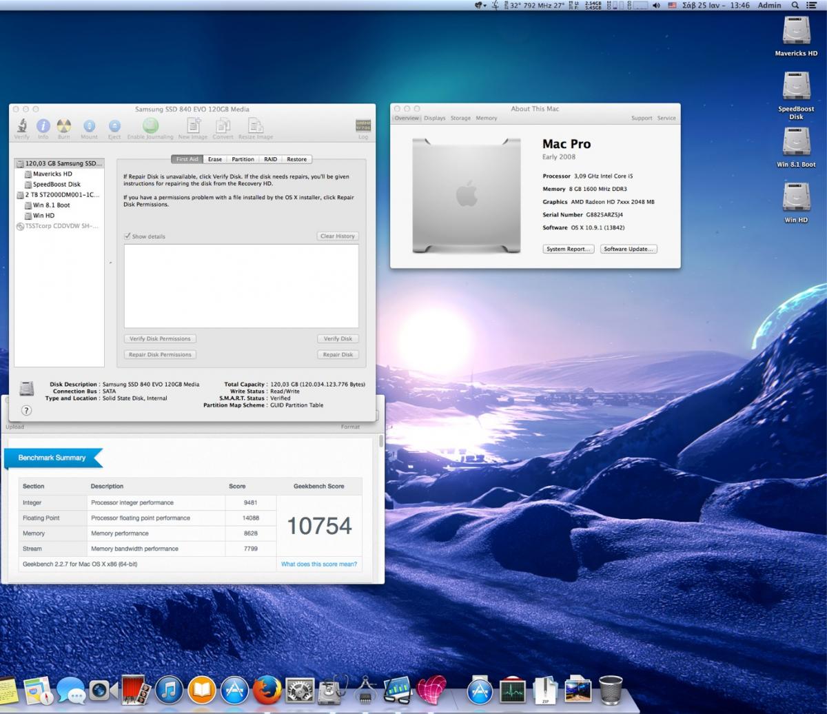
Task: Click the help question mark in Disk Utility
Action: (26, 410)
